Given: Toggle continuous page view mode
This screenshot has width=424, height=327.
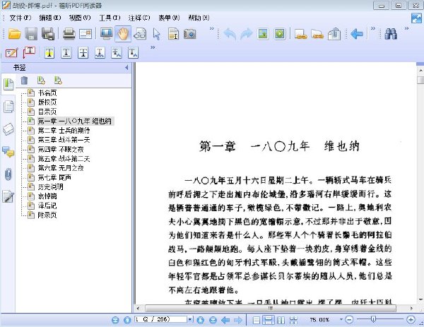Looking at the screenshot, I should point(269,320).
